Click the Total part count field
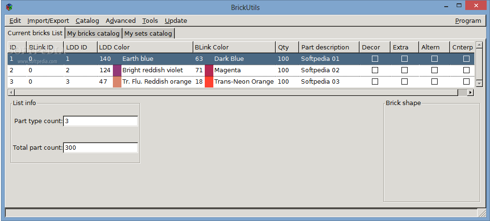Screen dimensions: 490x221 point(100,148)
